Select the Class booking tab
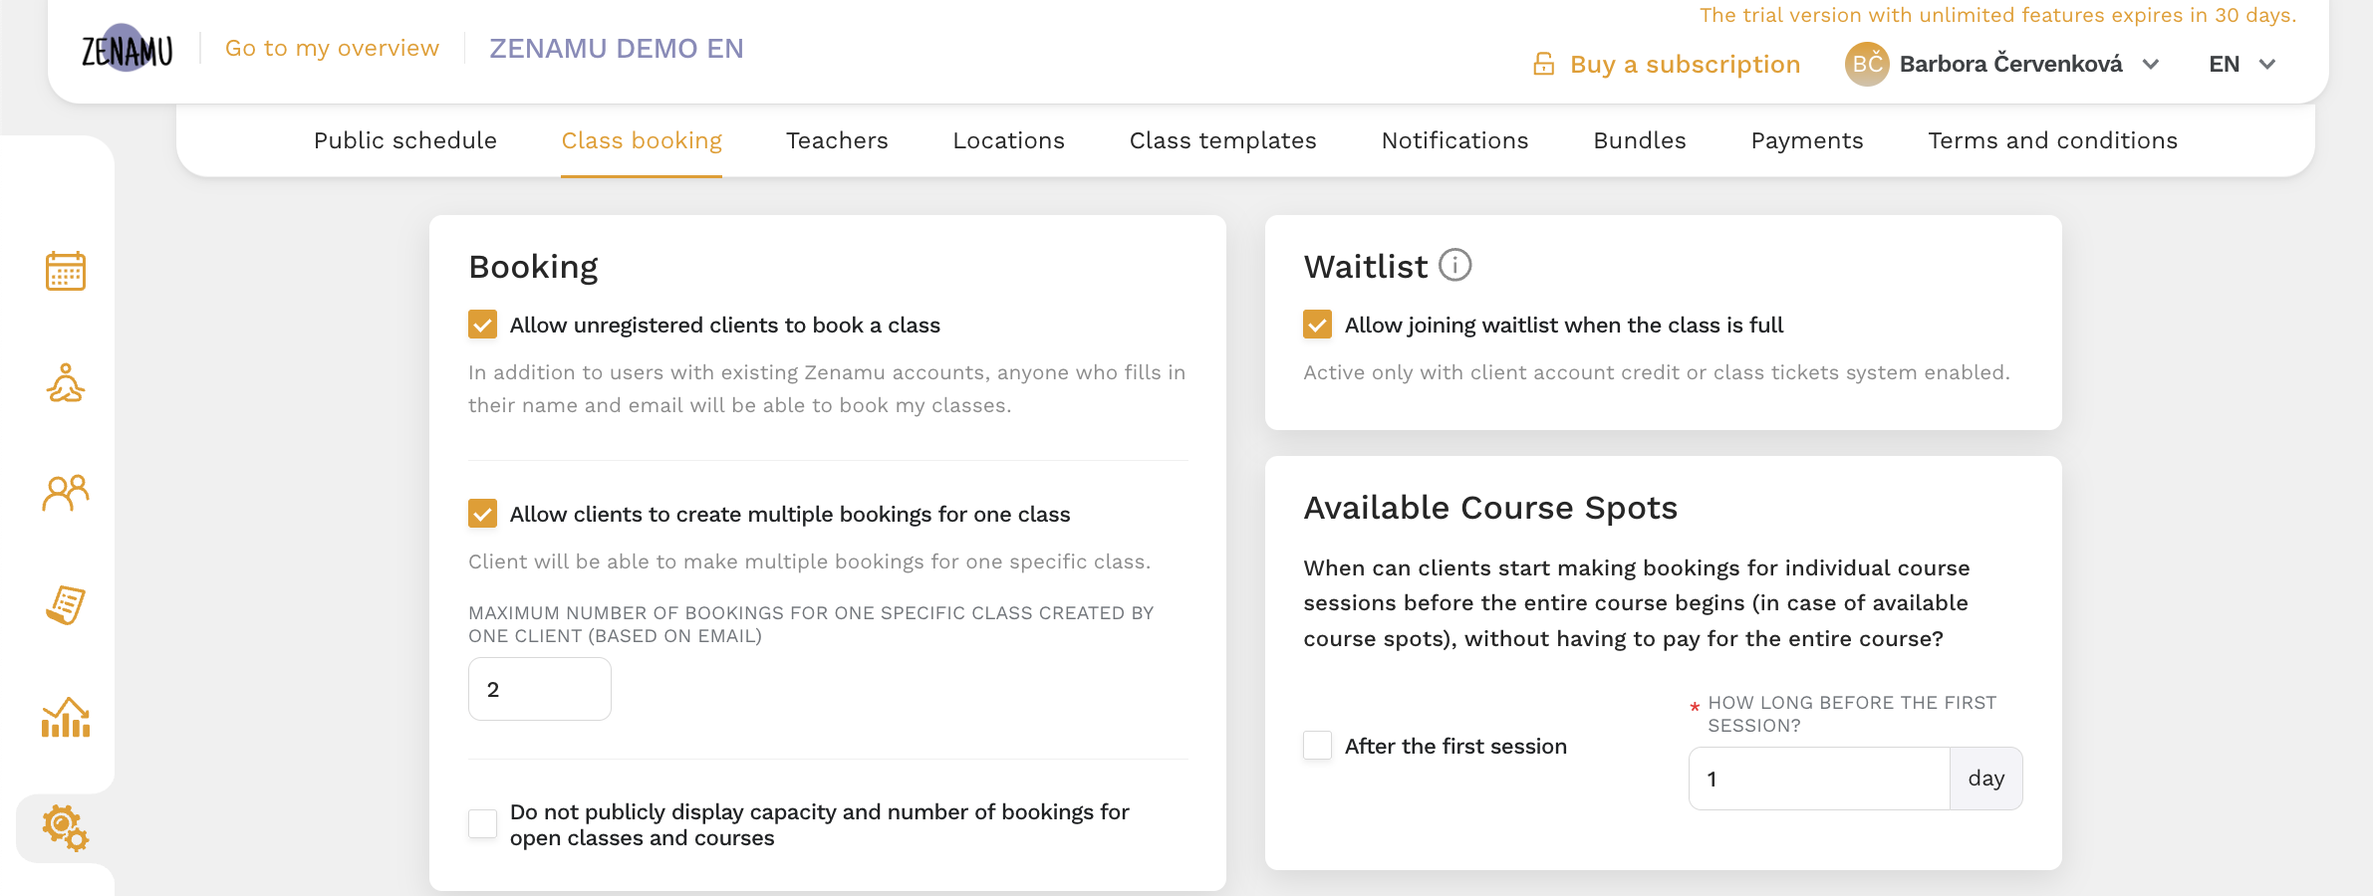The image size is (2373, 896). (x=642, y=140)
